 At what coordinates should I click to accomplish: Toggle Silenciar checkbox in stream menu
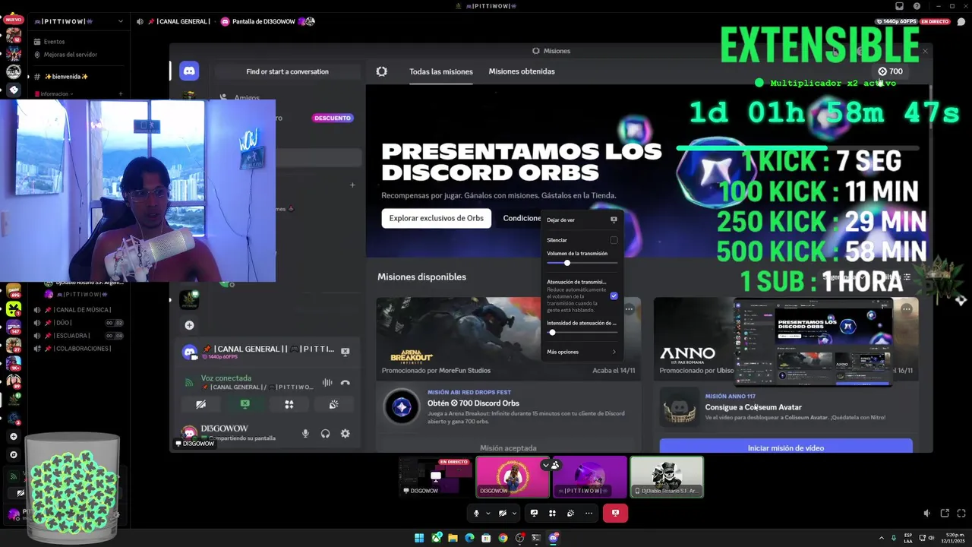pyautogui.click(x=614, y=240)
